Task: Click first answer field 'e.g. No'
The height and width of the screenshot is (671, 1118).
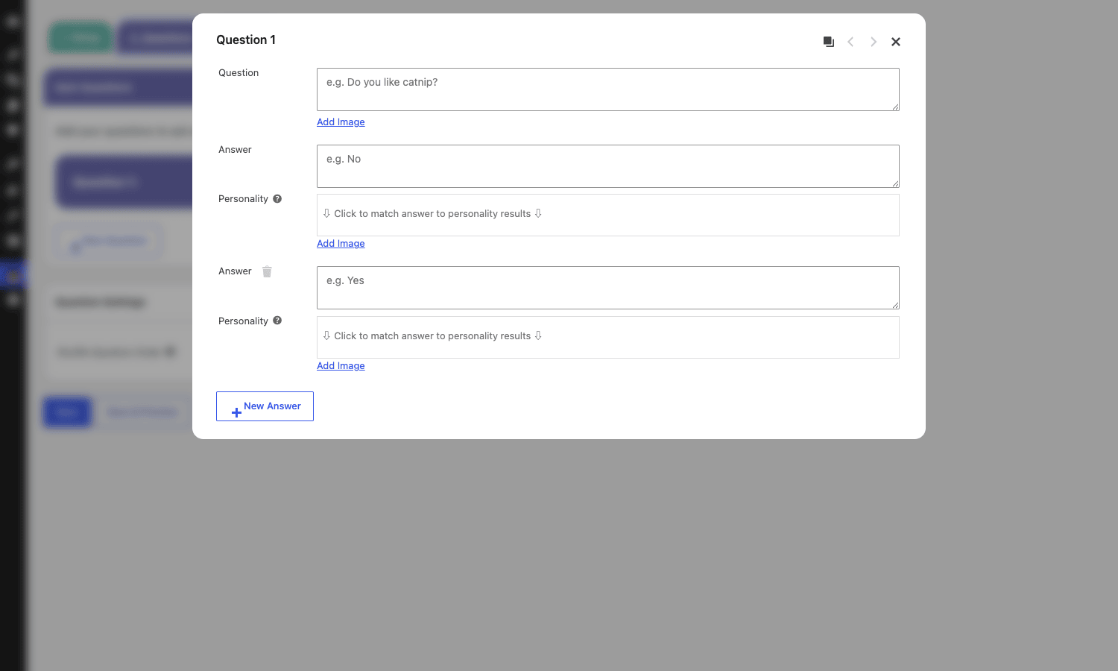Action: pyautogui.click(x=608, y=166)
